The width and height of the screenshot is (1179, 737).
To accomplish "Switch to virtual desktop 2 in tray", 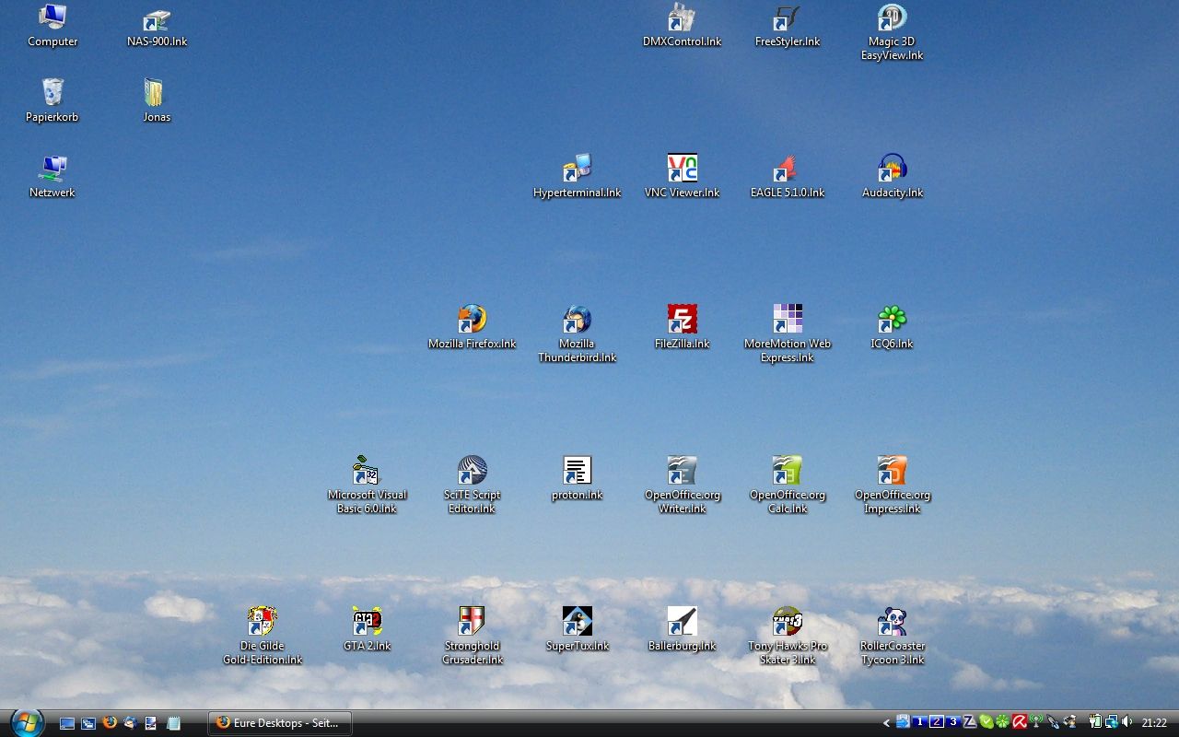I will pyautogui.click(x=936, y=722).
